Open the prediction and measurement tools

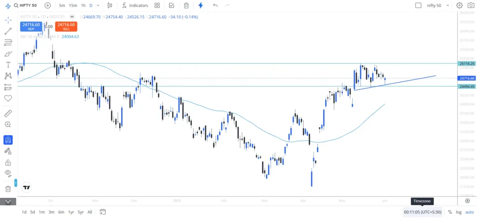point(8,87)
